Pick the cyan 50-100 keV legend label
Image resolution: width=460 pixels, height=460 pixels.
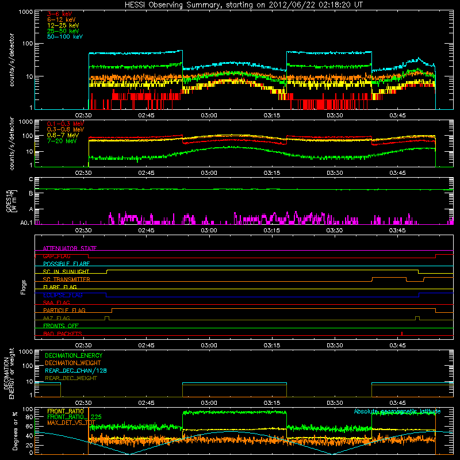point(65,37)
